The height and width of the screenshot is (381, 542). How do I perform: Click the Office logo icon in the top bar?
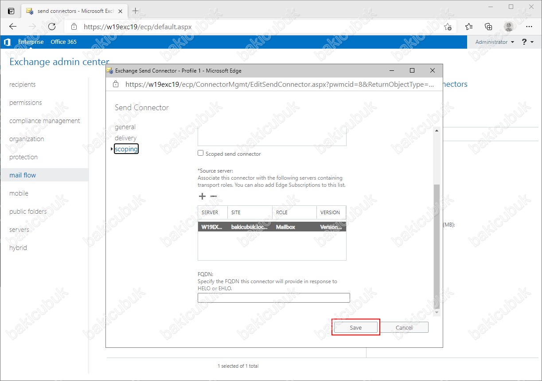7,42
